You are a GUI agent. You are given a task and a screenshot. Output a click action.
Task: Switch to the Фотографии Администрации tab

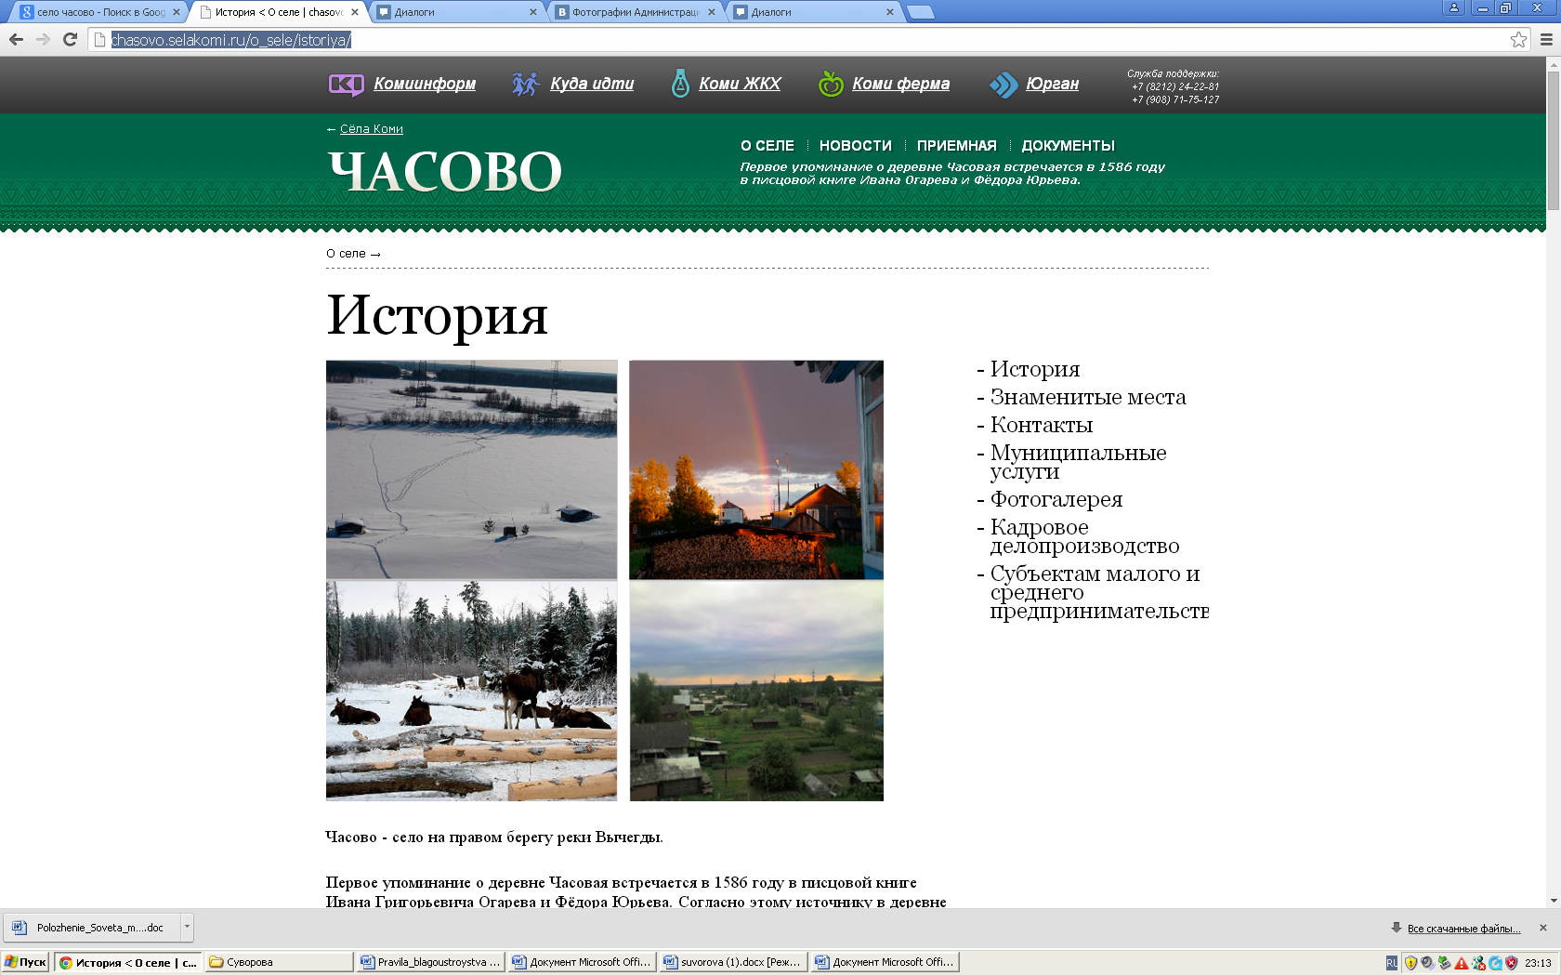click(636, 12)
